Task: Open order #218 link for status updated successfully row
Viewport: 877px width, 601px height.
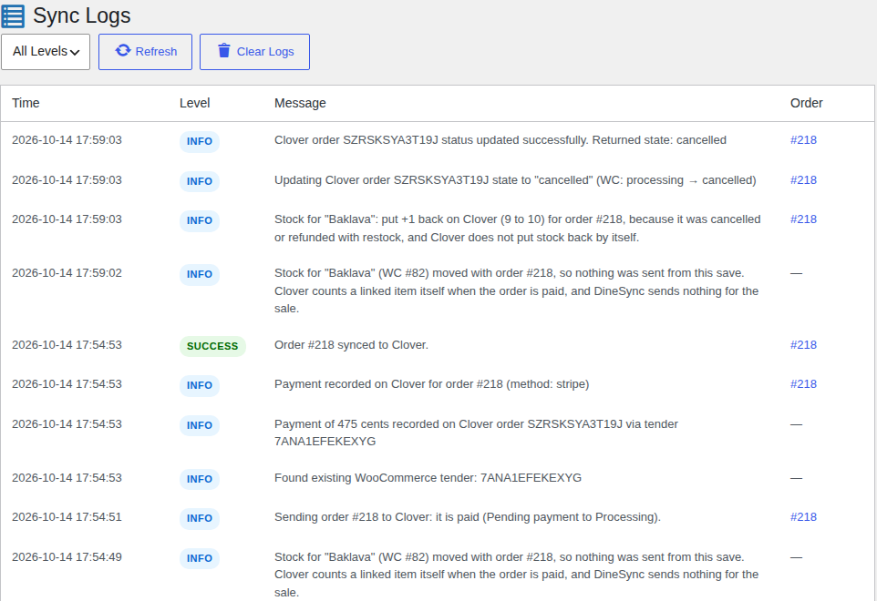Action: [x=803, y=140]
